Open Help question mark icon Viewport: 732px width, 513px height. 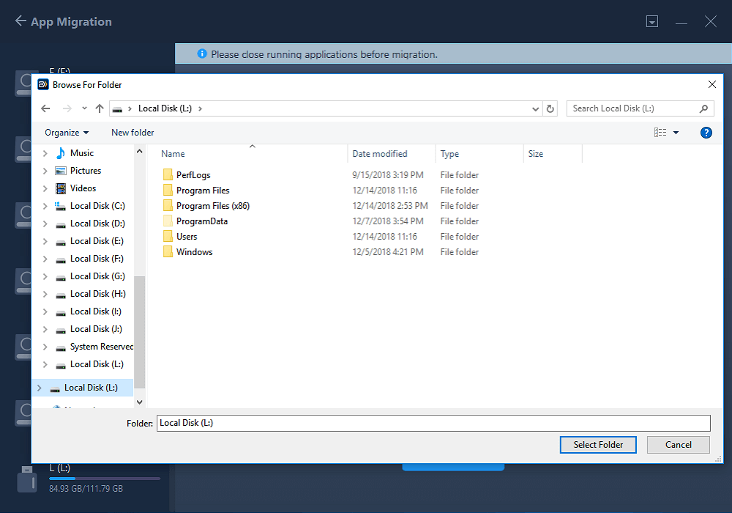[706, 133]
